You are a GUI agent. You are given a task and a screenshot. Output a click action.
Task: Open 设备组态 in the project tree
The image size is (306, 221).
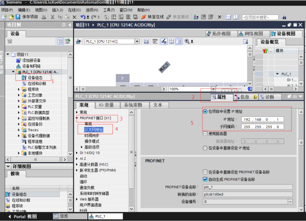click(32, 78)
